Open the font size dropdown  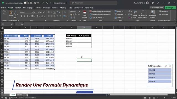[x=39, y=12]
